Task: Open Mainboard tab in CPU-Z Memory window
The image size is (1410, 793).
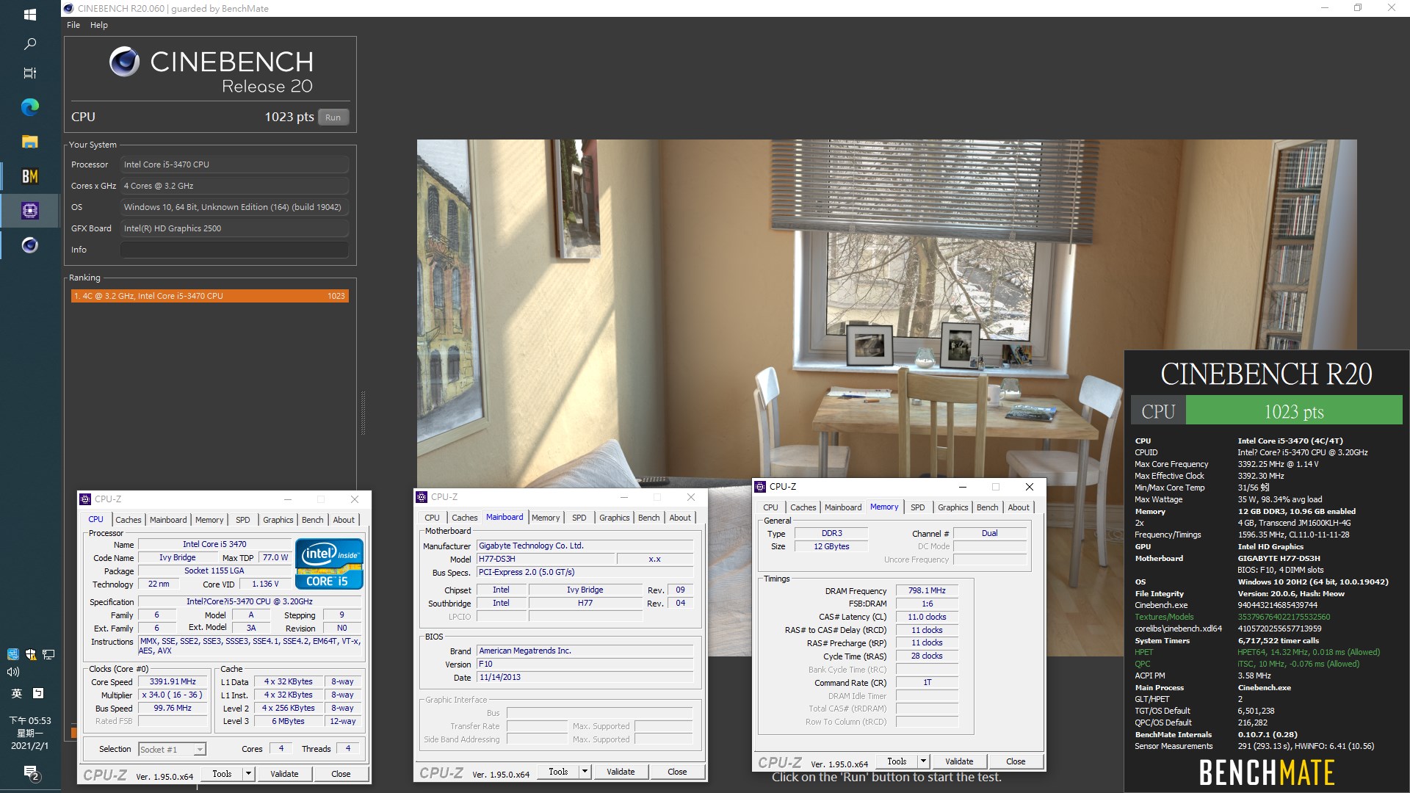Action: click(843, 507)
